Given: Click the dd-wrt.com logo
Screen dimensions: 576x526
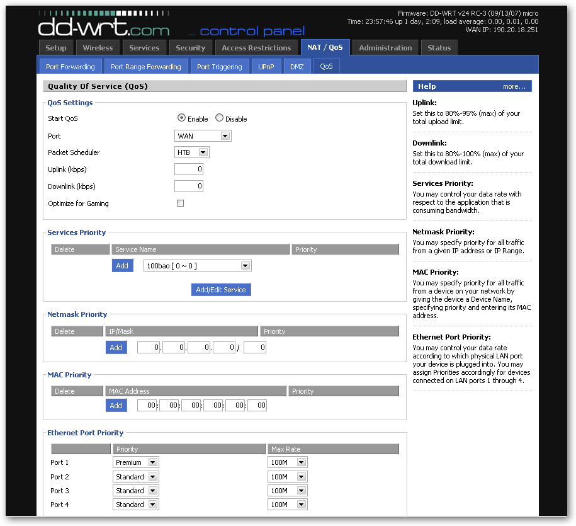Looking at the screenshot, I should (104, 25).
